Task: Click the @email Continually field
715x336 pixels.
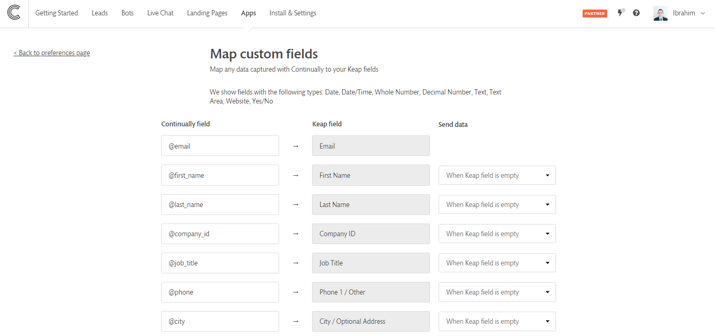Action: coord(220,146)
